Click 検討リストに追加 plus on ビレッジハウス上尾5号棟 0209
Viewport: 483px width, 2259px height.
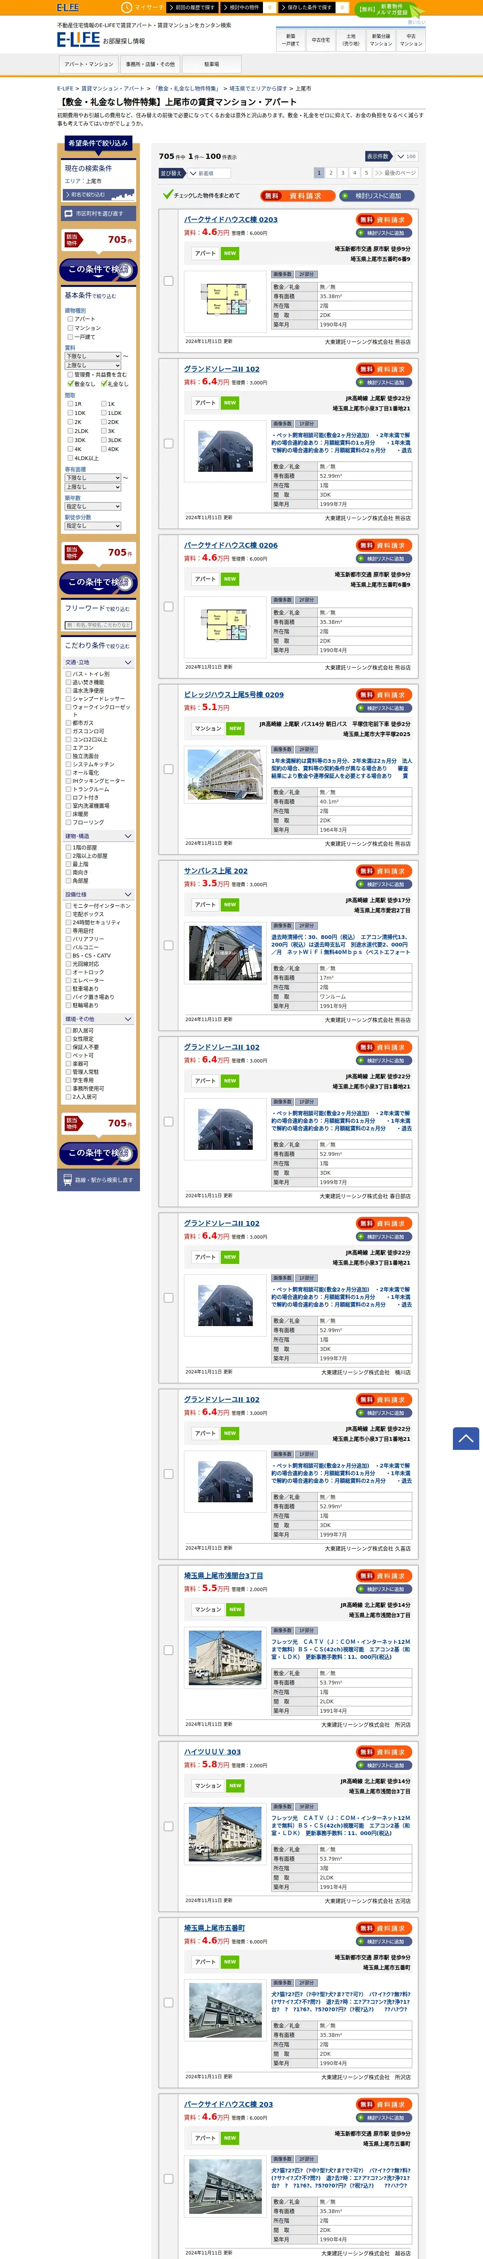tap(384, 708)
